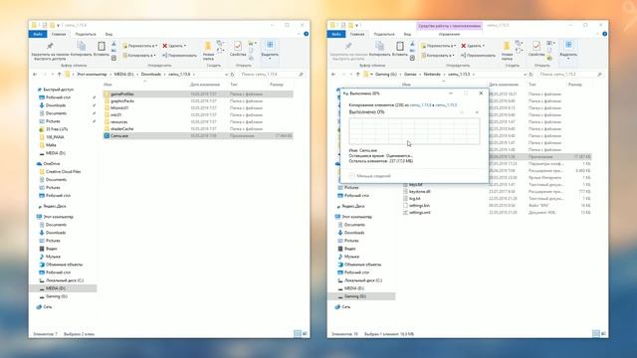The height and width of the screenshot is (358, 637).
Task: Create New folder in left window
Action: point(208,51)
